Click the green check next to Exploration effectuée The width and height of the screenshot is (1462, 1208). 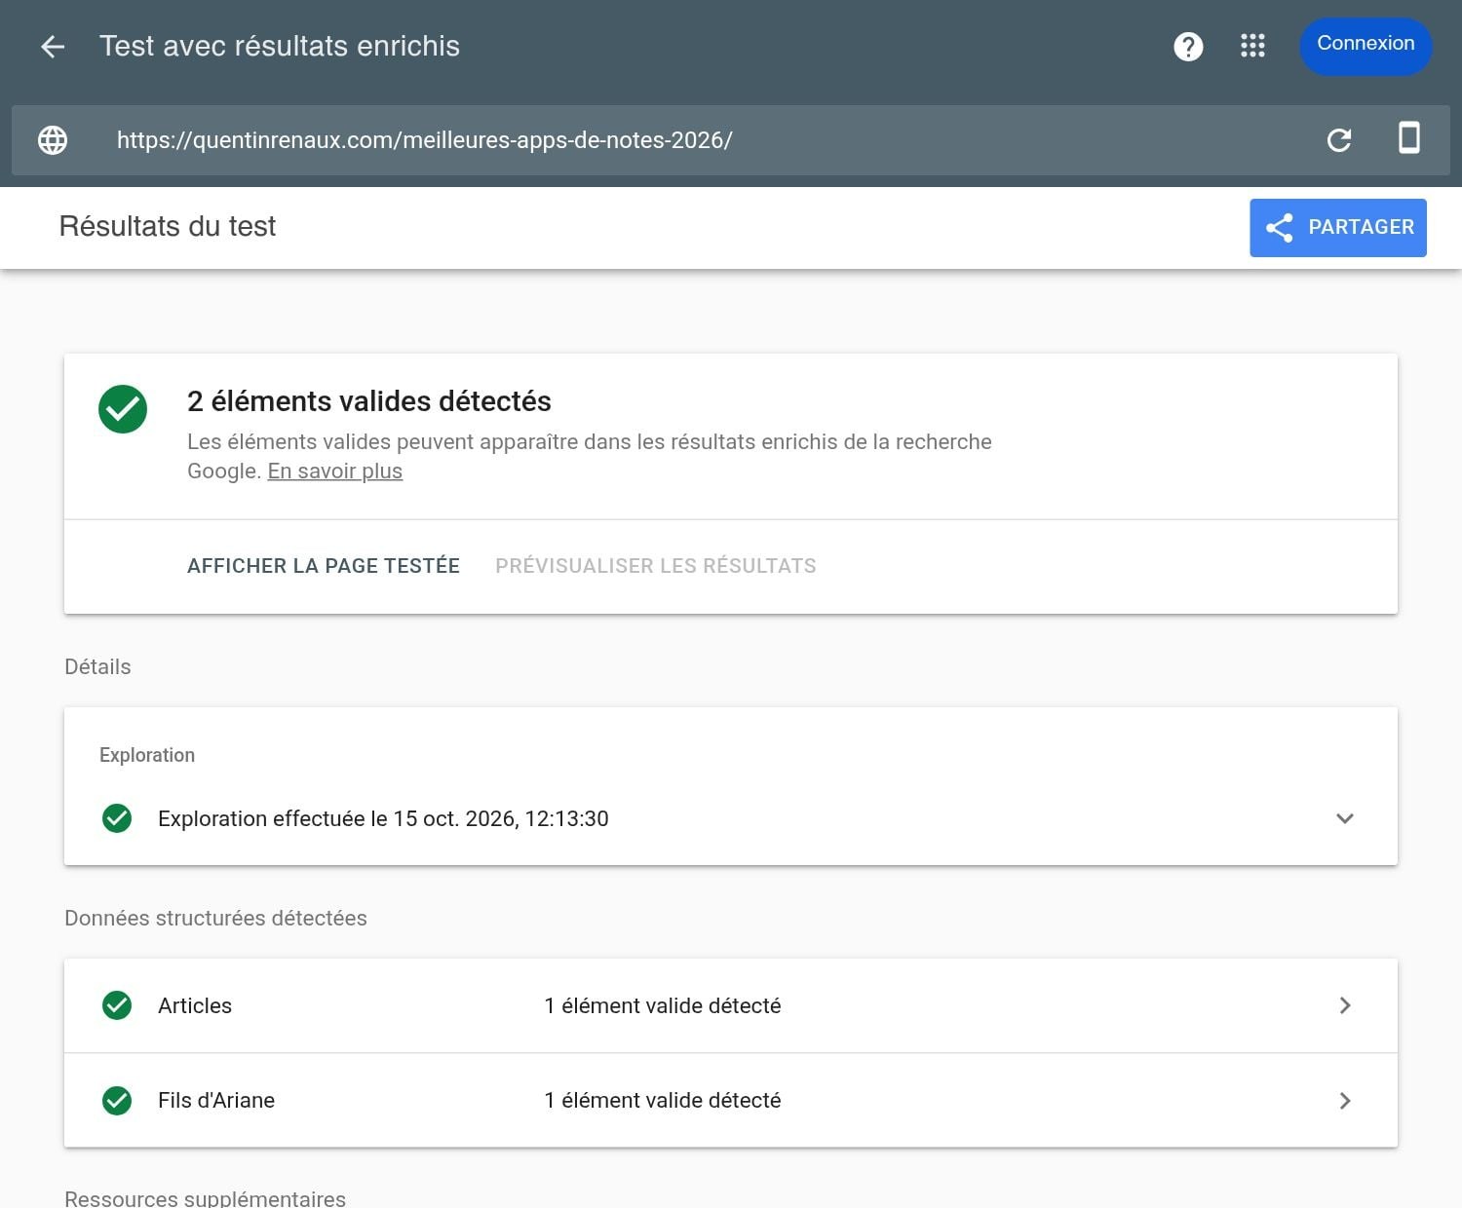tap(117, 818)
